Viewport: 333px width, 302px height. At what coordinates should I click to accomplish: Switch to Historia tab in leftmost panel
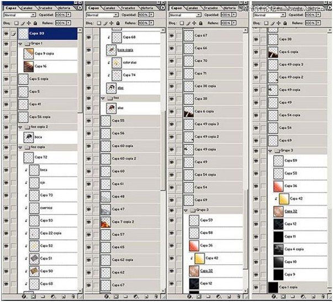(x=64, y=8)
